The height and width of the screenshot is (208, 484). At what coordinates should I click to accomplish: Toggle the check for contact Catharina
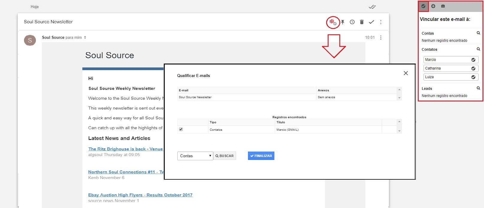pos(473,68)
